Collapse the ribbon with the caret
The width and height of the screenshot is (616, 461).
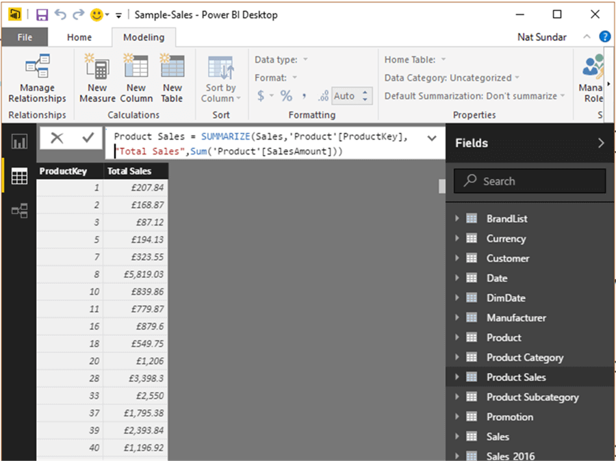(x=587, y=36)
